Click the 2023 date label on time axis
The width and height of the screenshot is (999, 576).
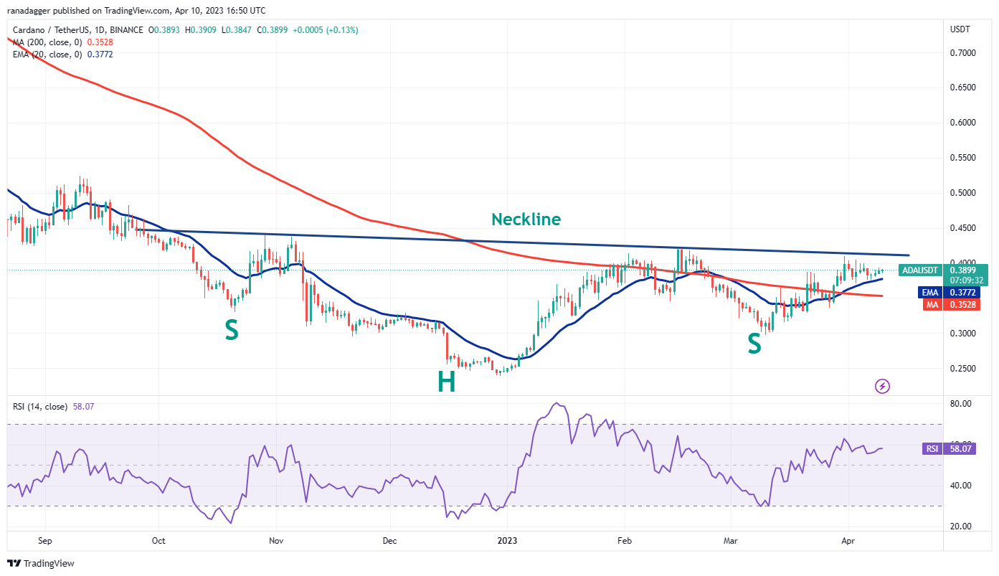pos(507,539)
